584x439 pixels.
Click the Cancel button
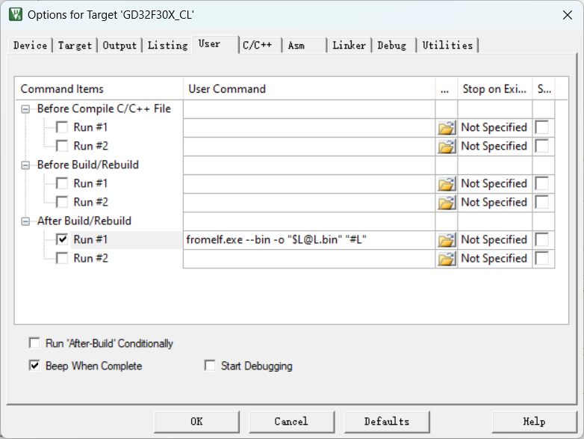292,422
